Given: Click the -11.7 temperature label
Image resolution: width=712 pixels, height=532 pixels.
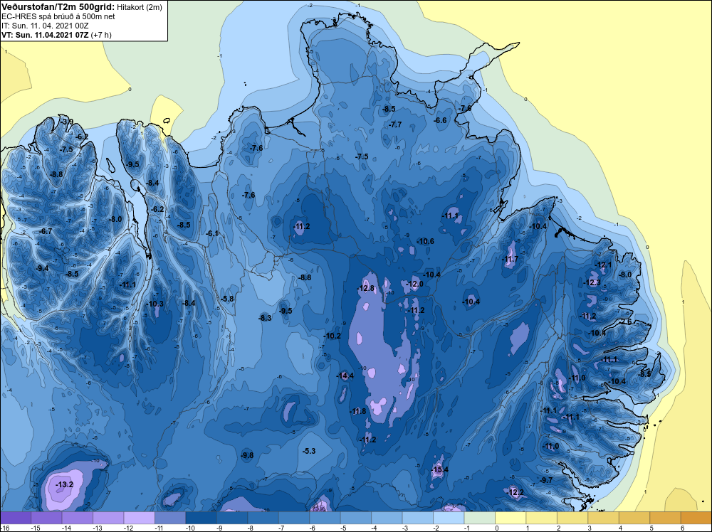Looking at the screenshot, I should click(510, 260).
